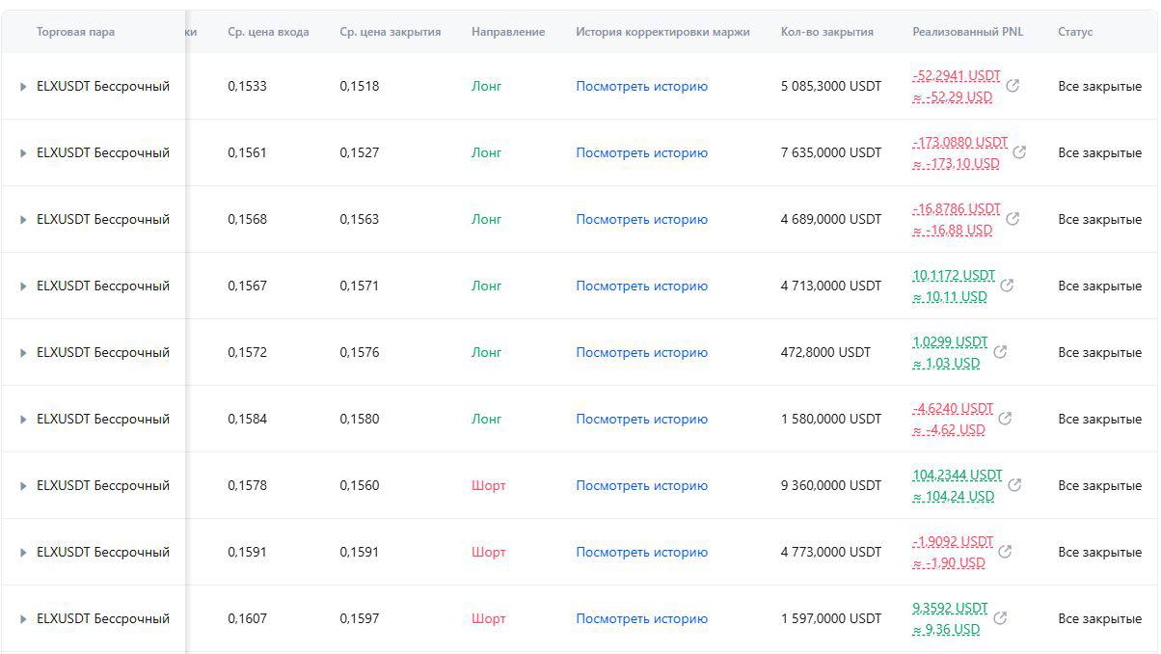The height and width of the screenshot is (654, 1161).
Task: Click share icon beside -173,0880 USDT PNL
Action: tap(1019, 152)
